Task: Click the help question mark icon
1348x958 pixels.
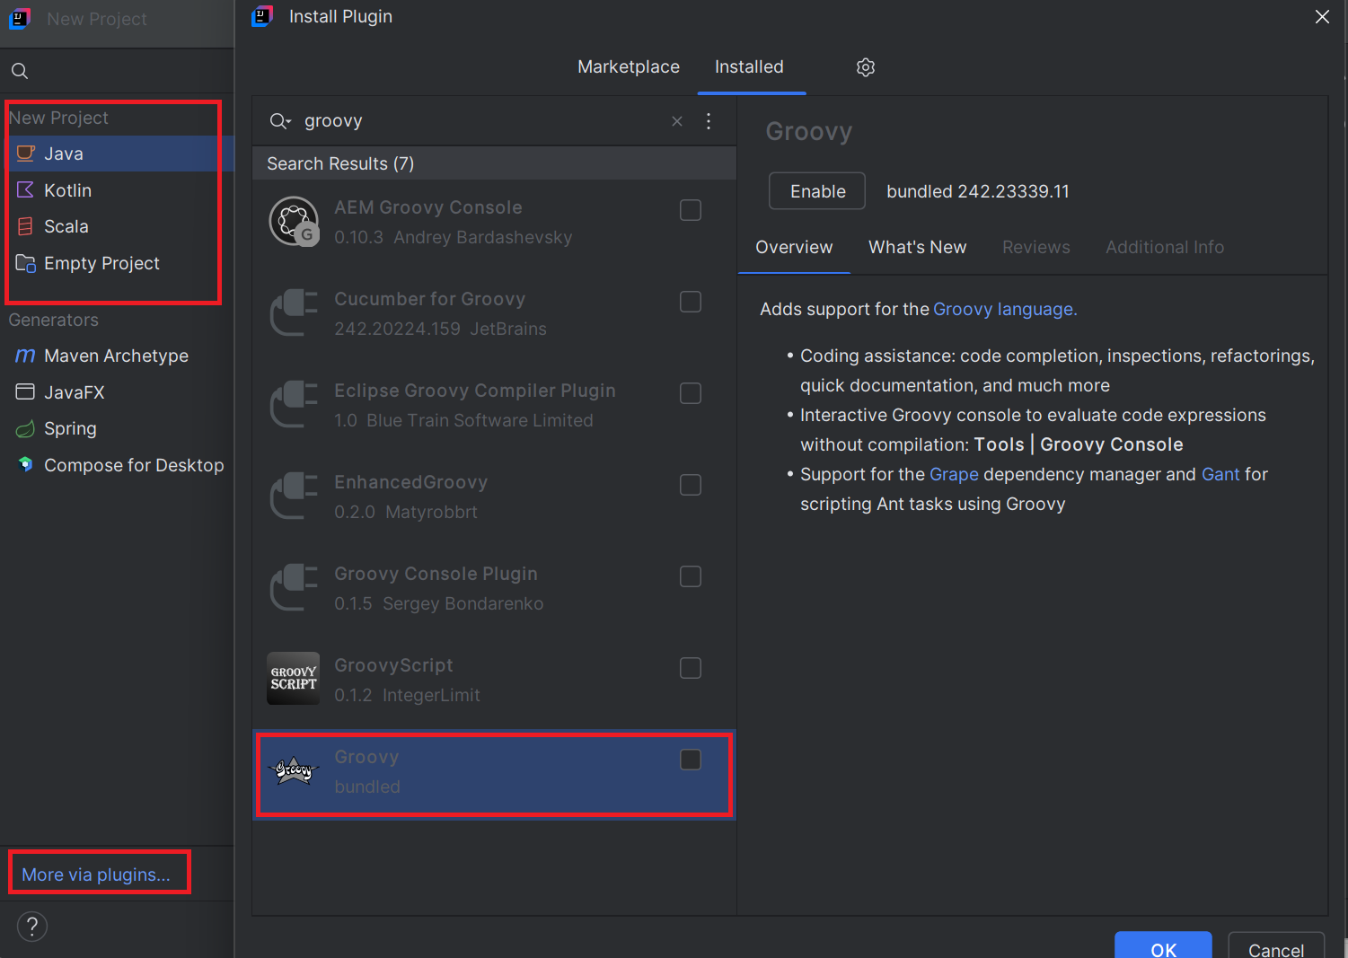Action: [32, 926]
